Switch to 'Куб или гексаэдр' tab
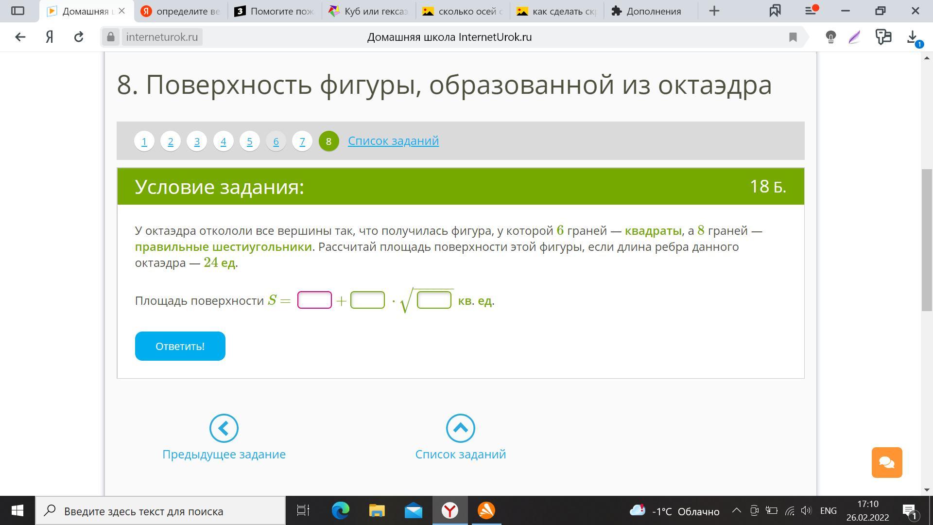This screenshot has width=933, height=525. 369,11
